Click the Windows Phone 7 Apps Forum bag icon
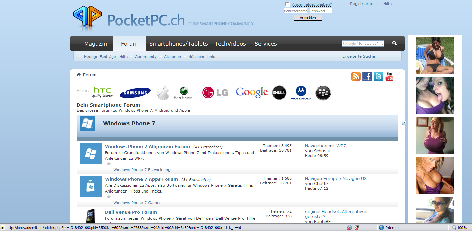This screenshot has height=231, width=472. (x=91, y=186)
